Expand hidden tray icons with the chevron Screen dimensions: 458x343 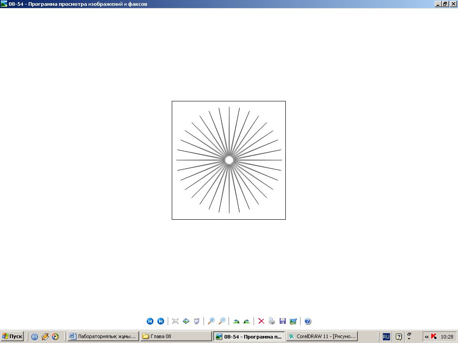point(427,337)
